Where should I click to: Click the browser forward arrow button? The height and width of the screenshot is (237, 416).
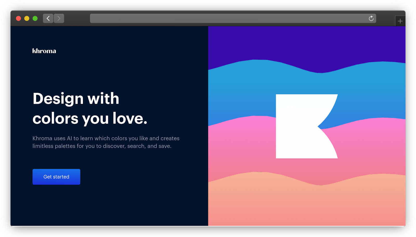59,18
